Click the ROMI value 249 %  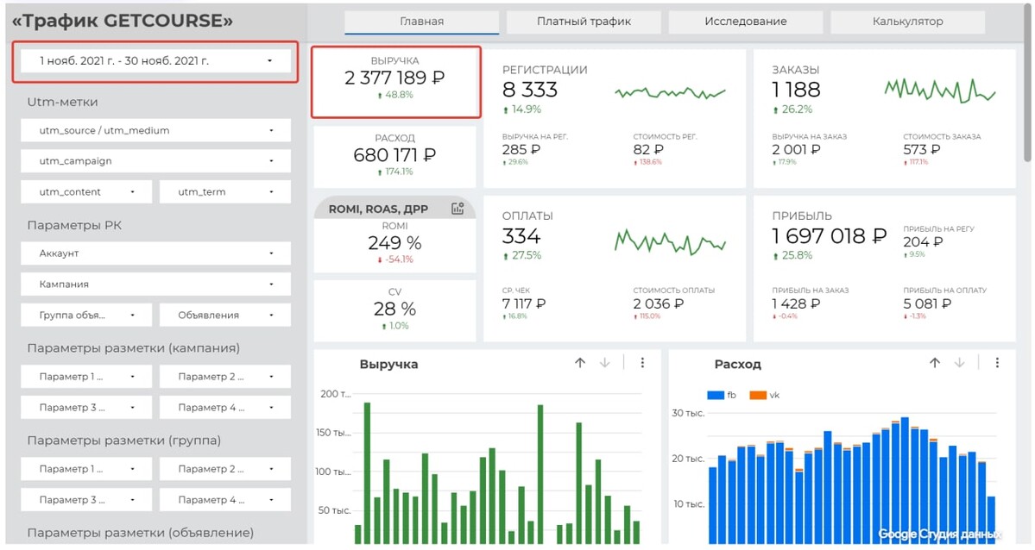tap(394, 243)
